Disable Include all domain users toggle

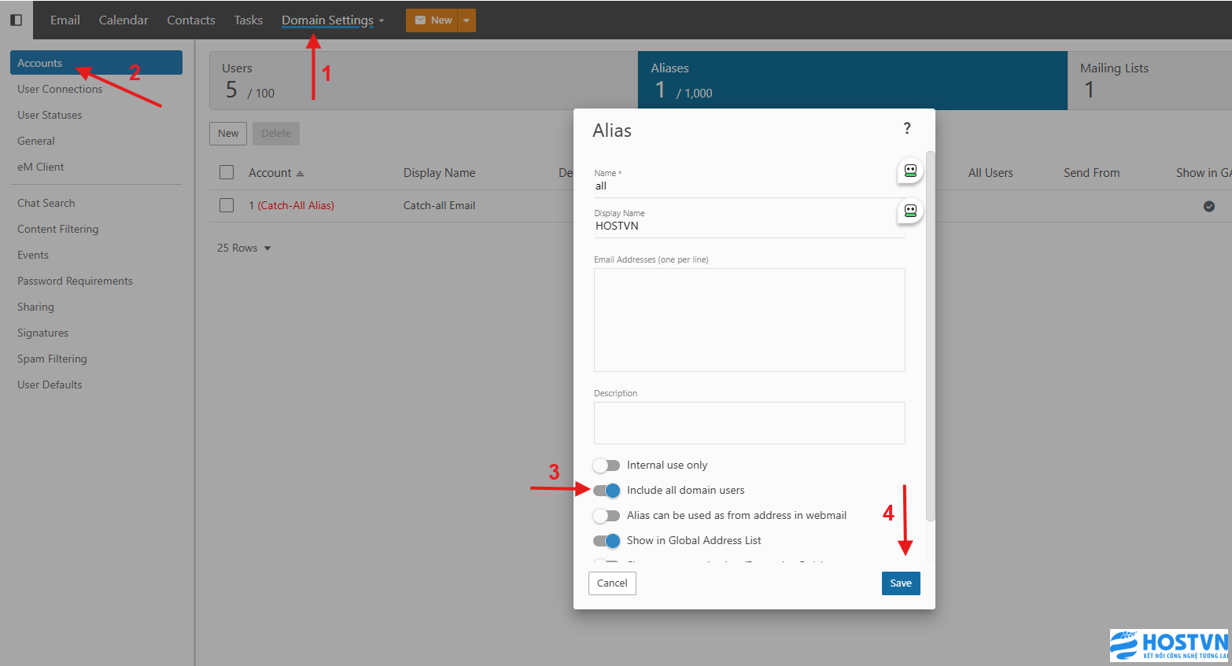point(607,491)
